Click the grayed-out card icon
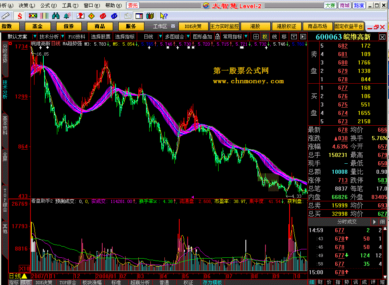 click(128, 16)
